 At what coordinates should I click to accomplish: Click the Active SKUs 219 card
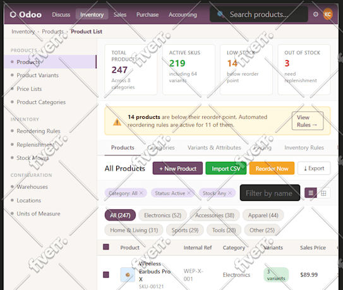point(189,69)
